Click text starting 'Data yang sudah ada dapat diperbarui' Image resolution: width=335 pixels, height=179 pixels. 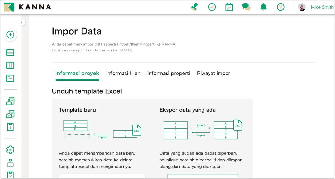tap(201, 160)
